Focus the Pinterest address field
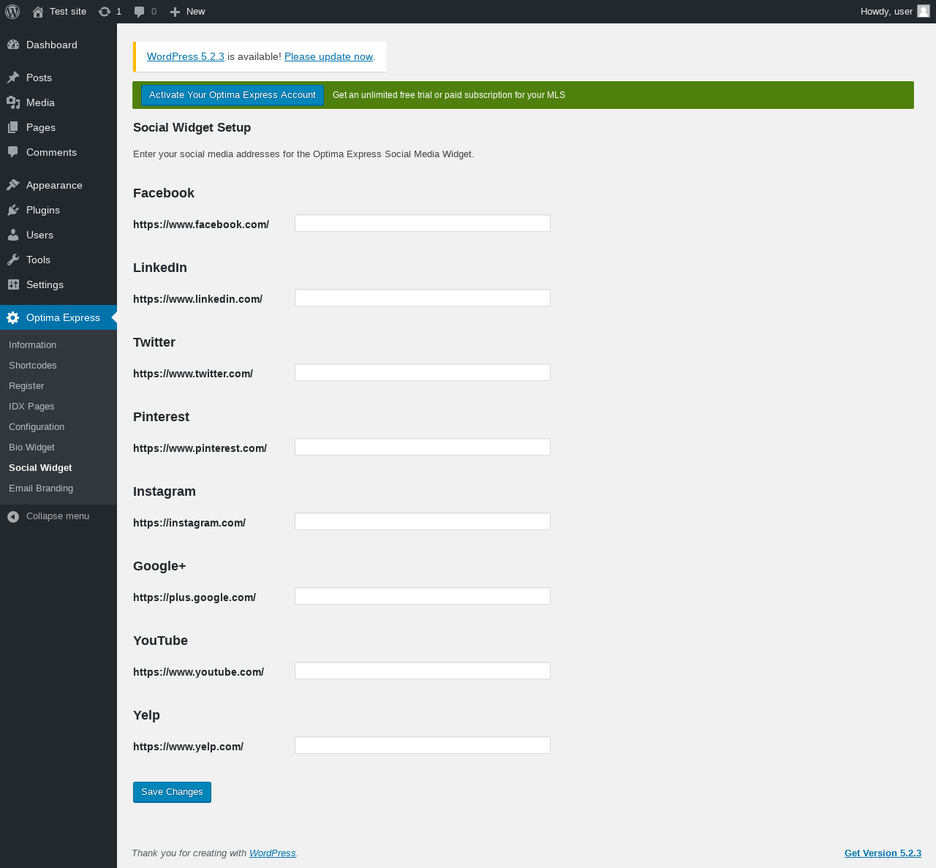 (x=423, y=447)
